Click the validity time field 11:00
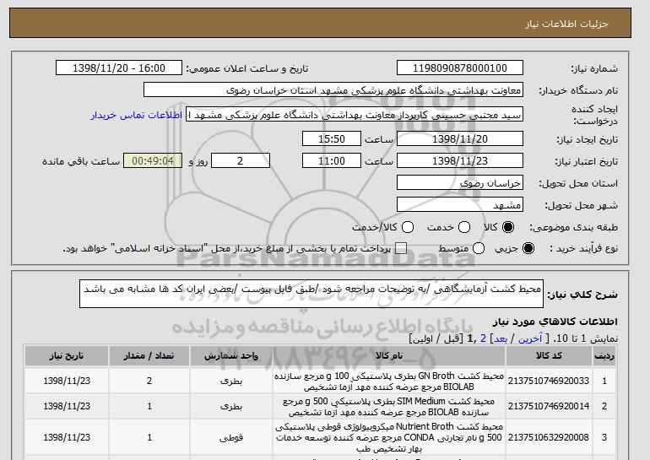The width and height of the screenshot is (650, 460). pyautogui.click(x=332, y=161)
